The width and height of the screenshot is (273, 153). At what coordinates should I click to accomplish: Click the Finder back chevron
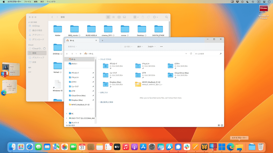click(x=52, y=17)
